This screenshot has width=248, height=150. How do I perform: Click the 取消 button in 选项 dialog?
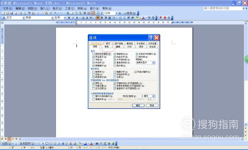152,106
